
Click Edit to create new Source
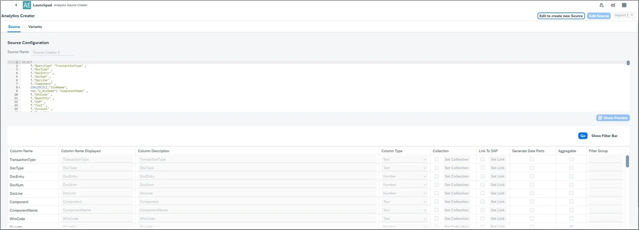tap(561, 16)
